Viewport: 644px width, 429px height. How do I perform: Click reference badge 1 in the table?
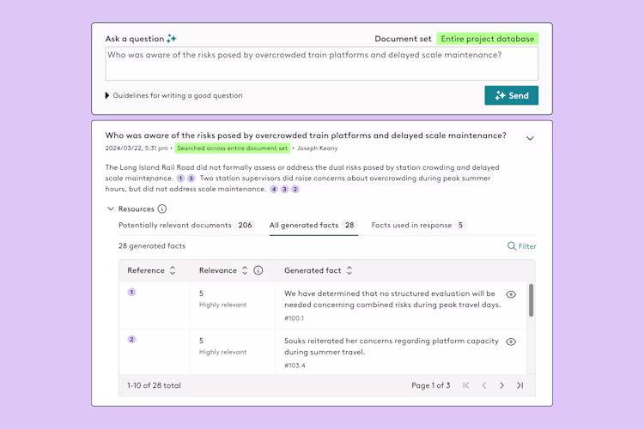pyautogui.click(x=131, y=292)
